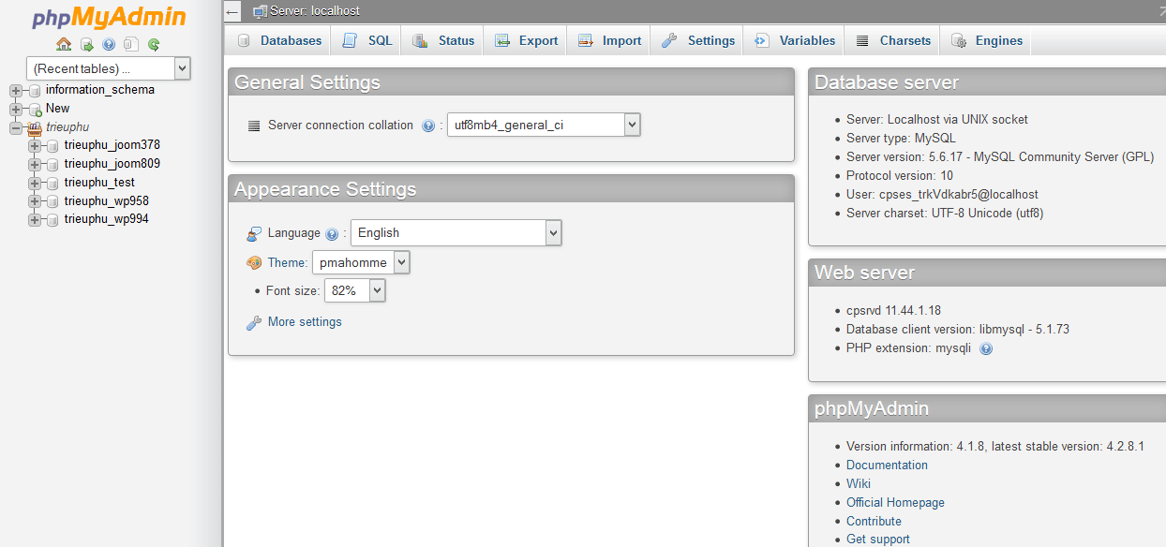
Task: Click the trieuphu group label
Action: click(67, 127)
